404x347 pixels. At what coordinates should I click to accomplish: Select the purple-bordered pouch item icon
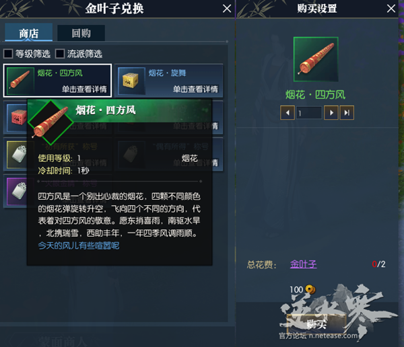point(17,192)
